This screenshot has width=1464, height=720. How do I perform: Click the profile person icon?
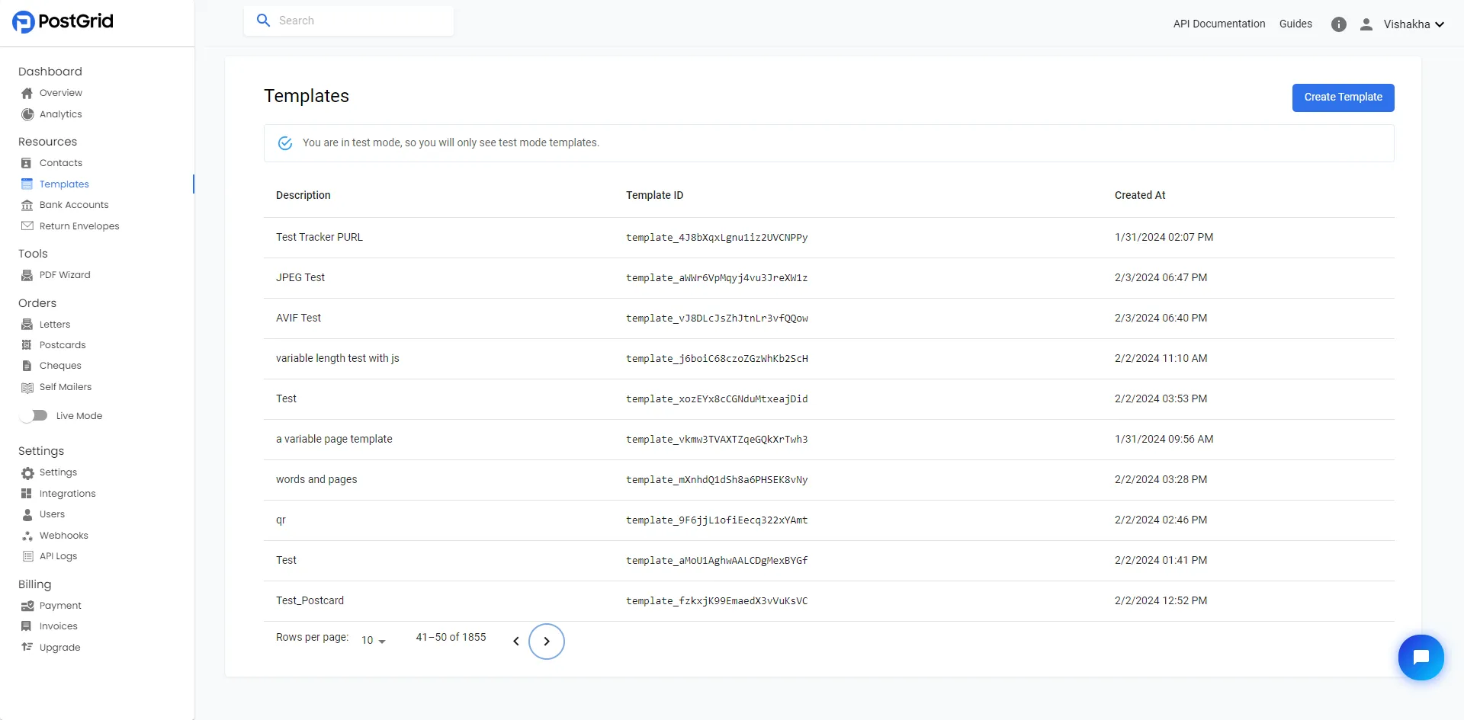point(1366,24)
